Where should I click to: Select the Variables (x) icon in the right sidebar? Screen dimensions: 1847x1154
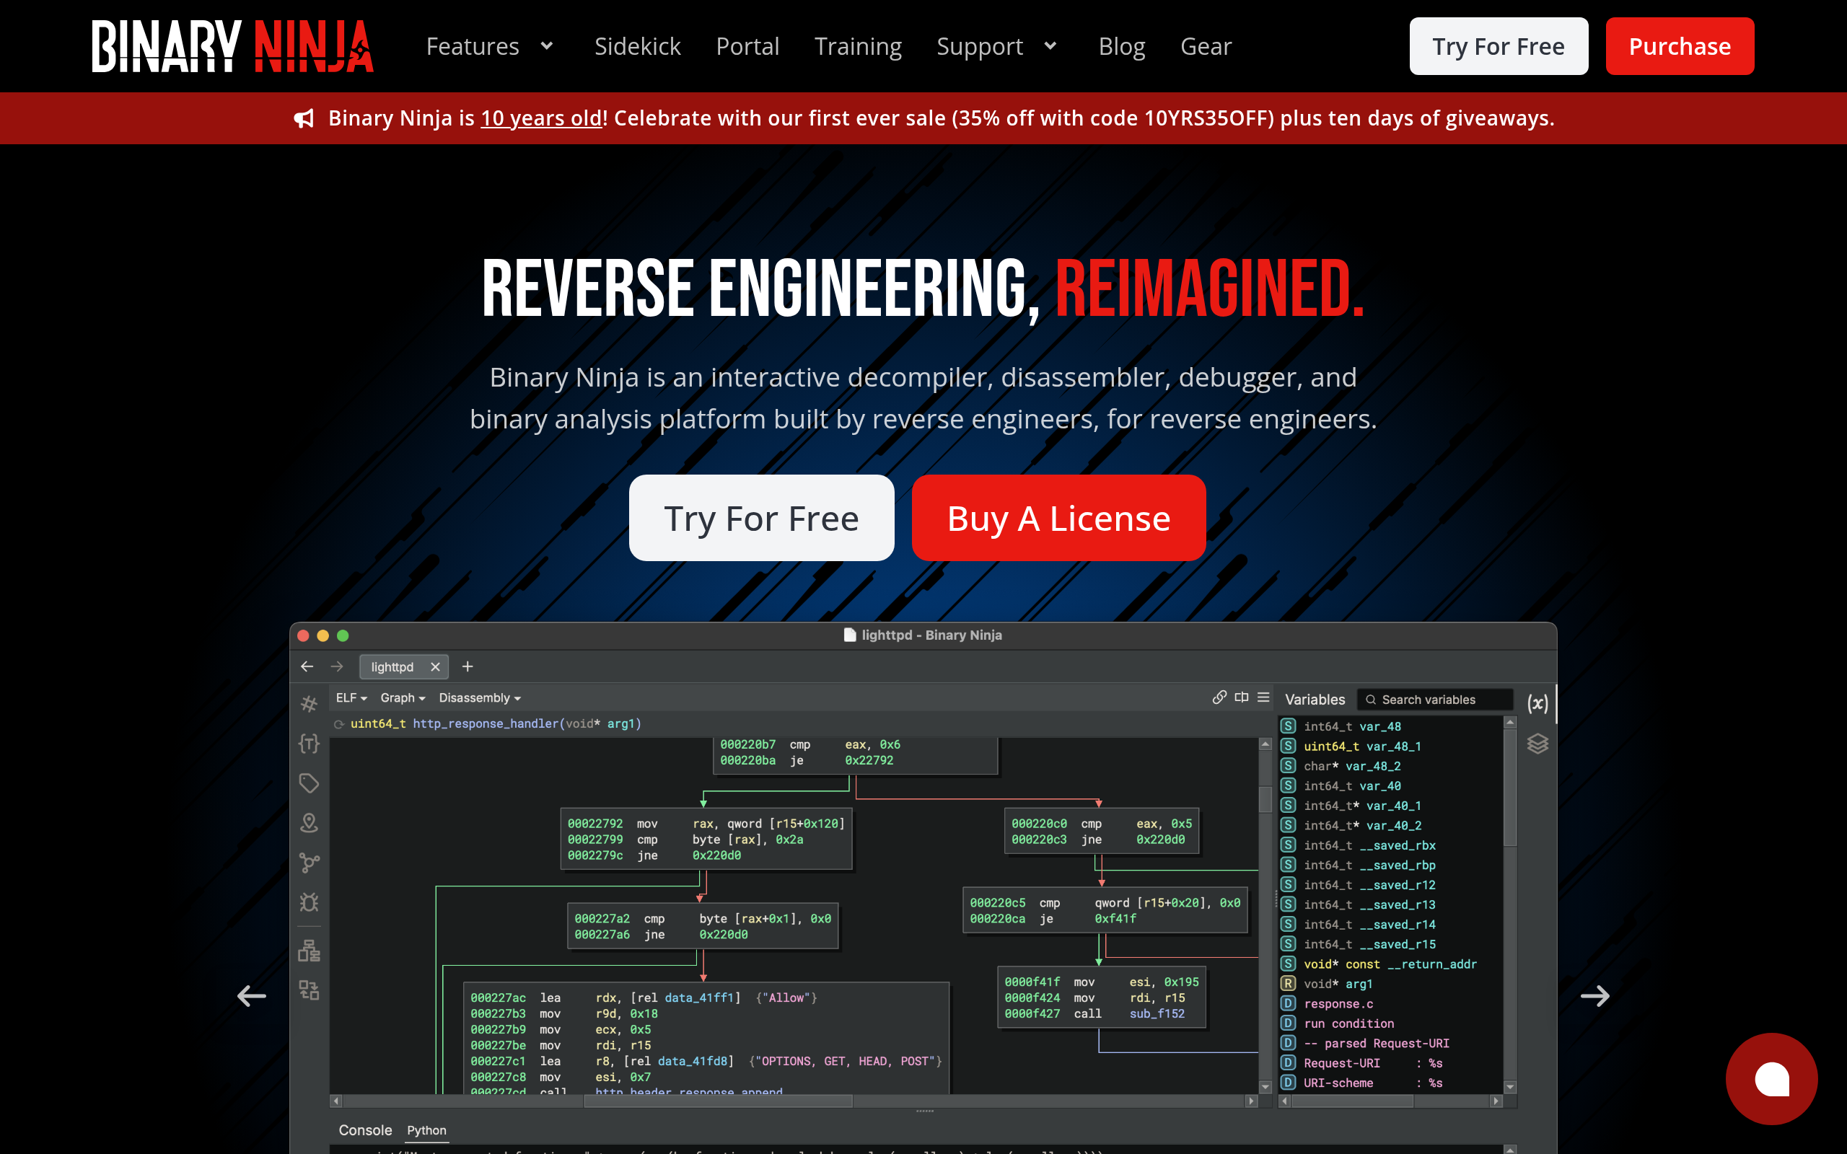tap(1538, 703)
